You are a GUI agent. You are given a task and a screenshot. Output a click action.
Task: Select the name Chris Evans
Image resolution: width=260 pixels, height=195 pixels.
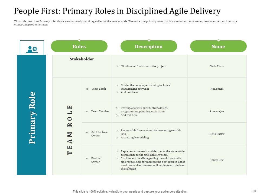(x=217, y=66)
